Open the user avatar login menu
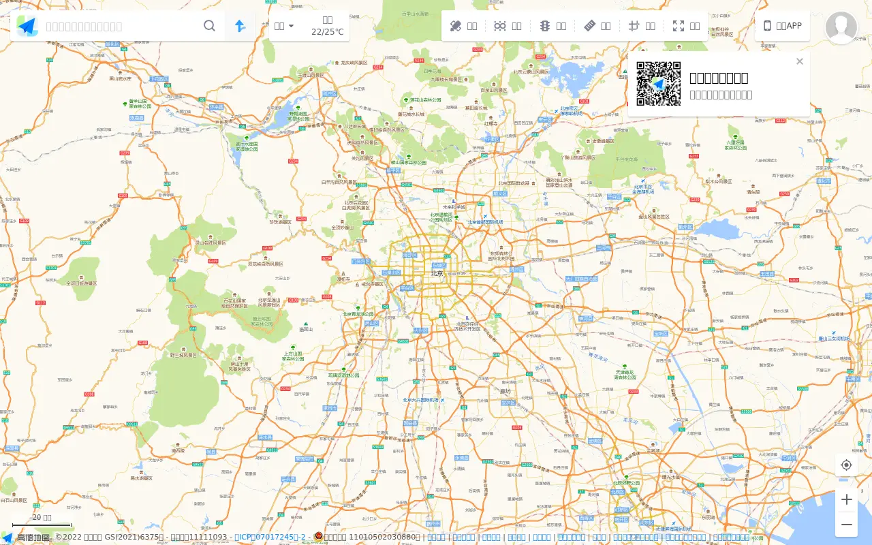872x545 pixels. point(841,28)
